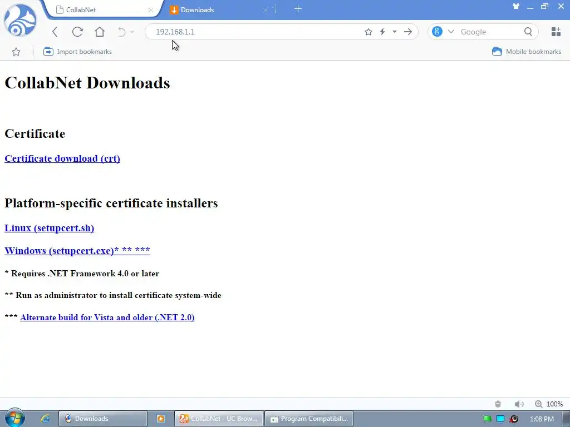Click the Platform-specific certificate installers heading
Screen dimensions: 570x427
111,203
